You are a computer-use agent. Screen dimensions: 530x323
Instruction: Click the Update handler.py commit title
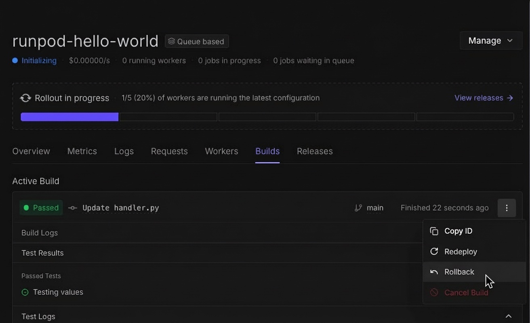121,208
